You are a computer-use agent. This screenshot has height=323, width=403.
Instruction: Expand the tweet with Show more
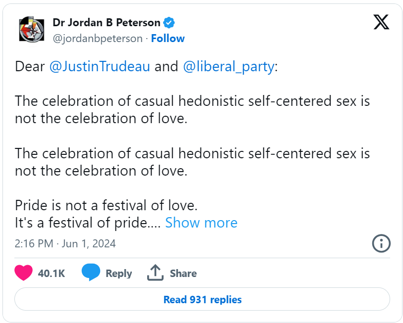point(201,223)
